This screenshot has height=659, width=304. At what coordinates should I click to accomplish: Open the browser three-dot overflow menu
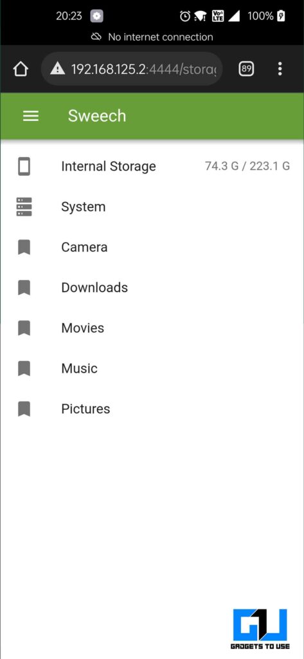click(x=280, y=69)
